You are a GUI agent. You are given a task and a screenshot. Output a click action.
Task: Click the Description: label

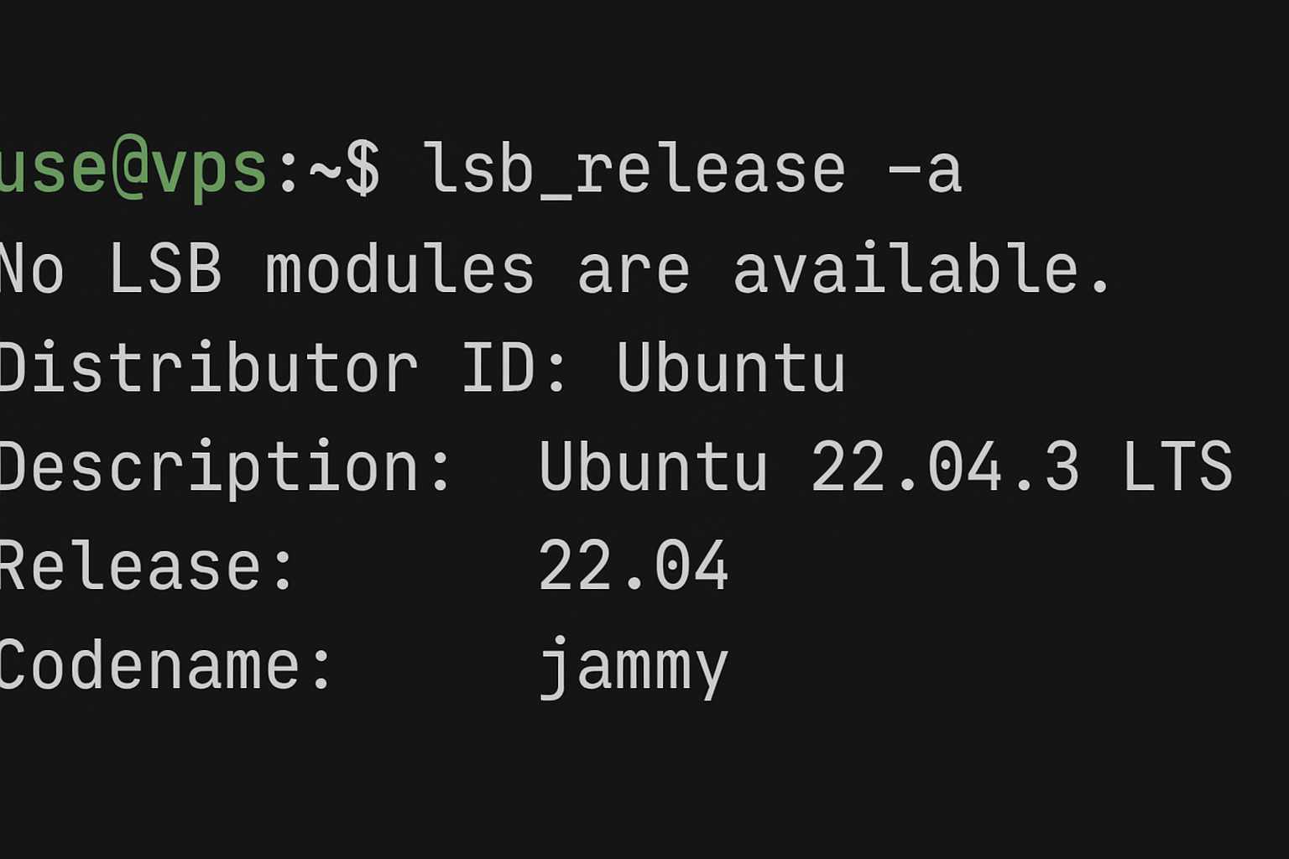coord(225,466)
